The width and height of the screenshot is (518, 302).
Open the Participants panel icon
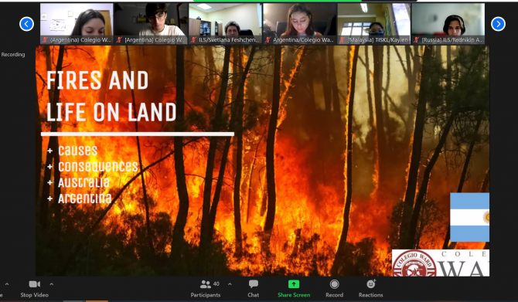(x=205, y=283)
